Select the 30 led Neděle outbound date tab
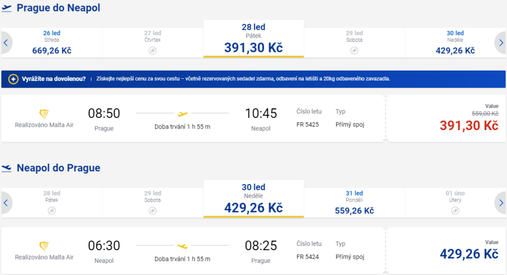This screenshot has height=275, width=507. point(455,42)
